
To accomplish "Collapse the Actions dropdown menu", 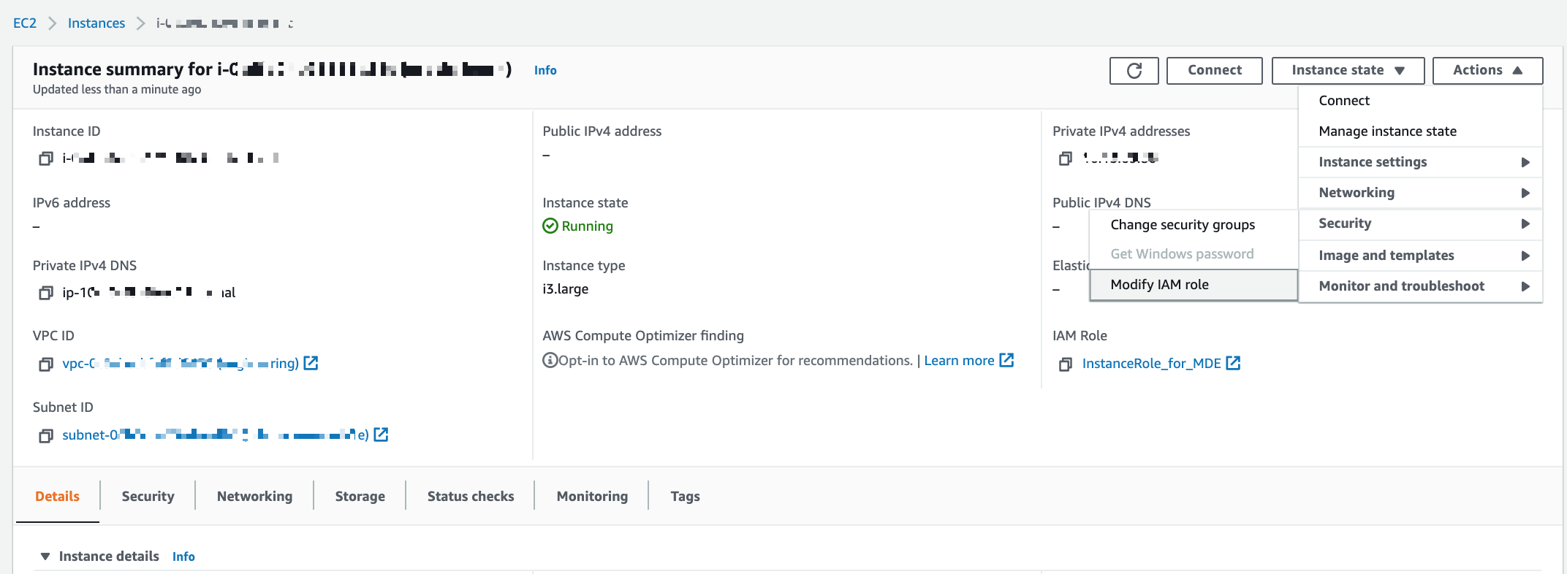I will (x=1487, y=70).
